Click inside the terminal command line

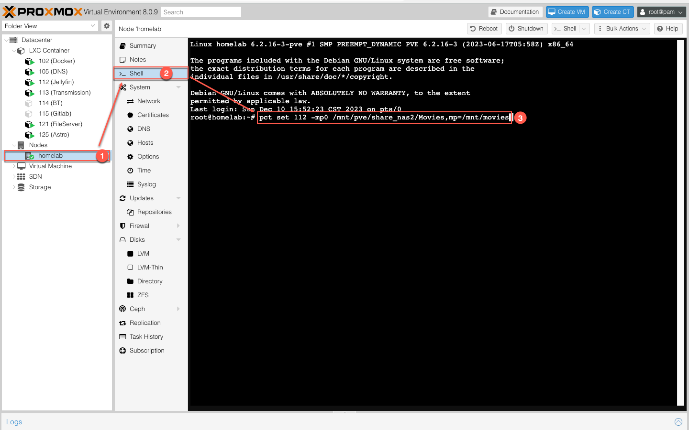coord(384,118)
